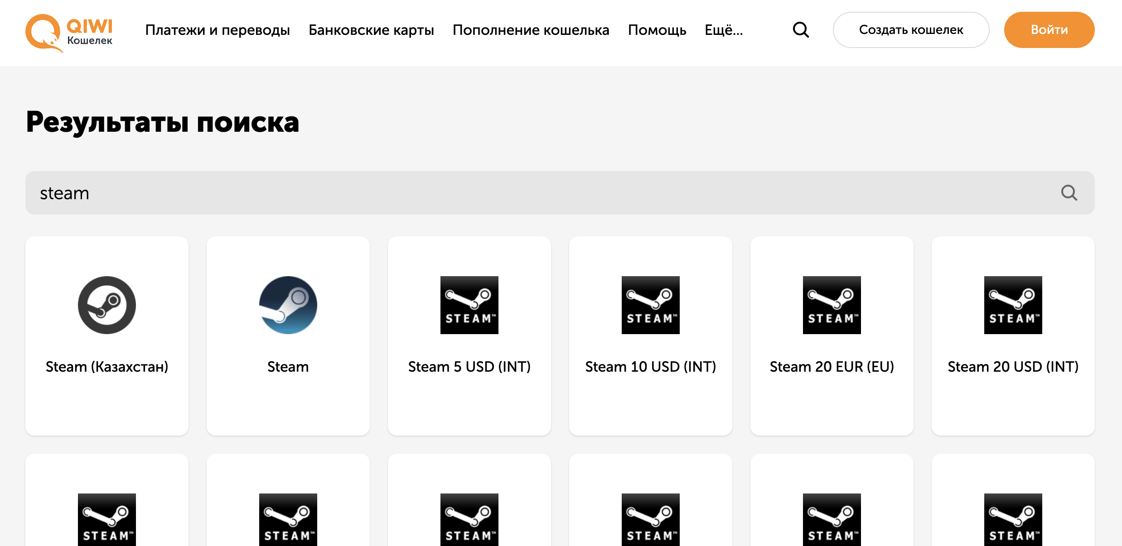The height and width of the screenshot is (546, 1122).
Task: Select the blue Steam logo icon
Action: (x=288, y=305)
